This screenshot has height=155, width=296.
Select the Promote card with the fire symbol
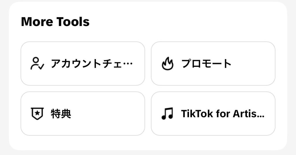[x=213, y=64]
